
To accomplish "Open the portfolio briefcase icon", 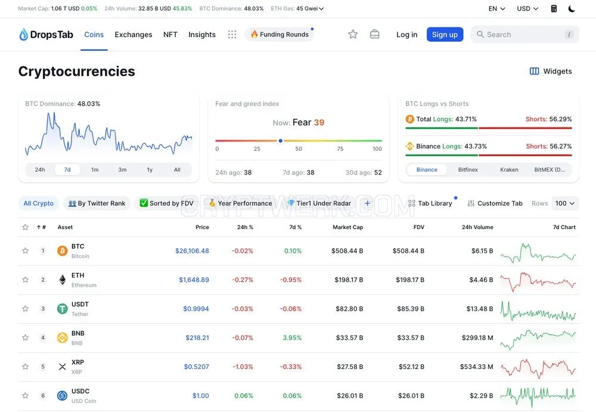I will 374,34.
